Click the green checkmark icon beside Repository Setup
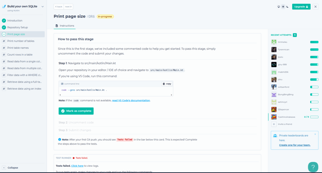 pyautogui.click(x=4, y=27)
